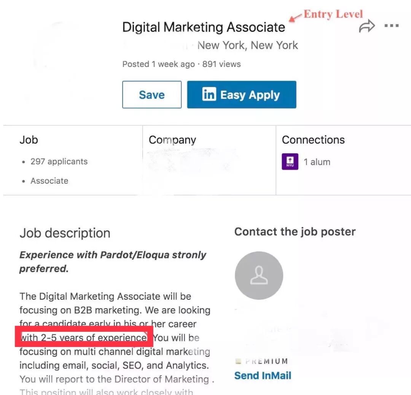Click the LinkedIn "in" logo on Easy Apply
Screen dimensions: 411x395
tap(209, 94)
